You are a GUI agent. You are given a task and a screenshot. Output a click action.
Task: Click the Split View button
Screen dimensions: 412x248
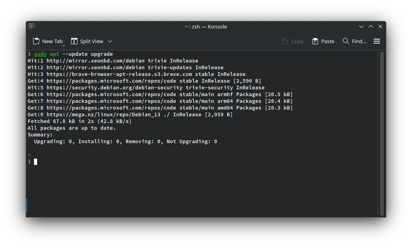click(87, 41)
